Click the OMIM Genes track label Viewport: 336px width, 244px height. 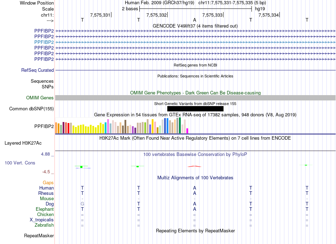(40, 98)
